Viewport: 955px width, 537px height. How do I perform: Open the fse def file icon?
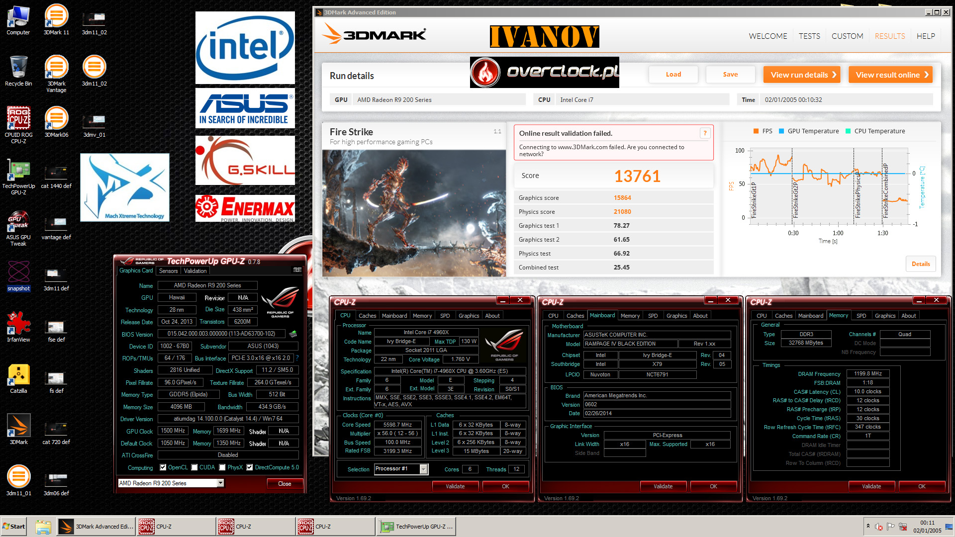56,330
